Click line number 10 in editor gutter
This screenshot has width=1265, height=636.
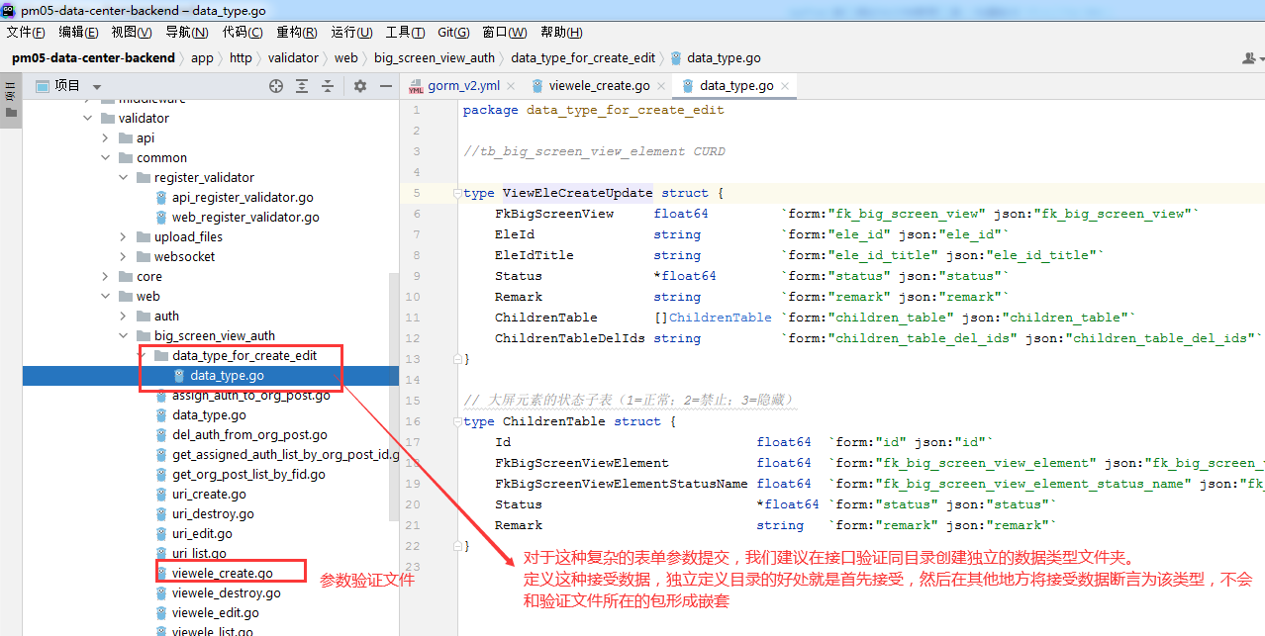point(413,297)
